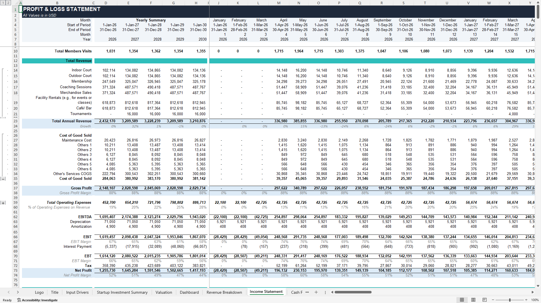Click the Yearly Summary header cell
This screenshot has width=541, height=303.
[151, 20]
